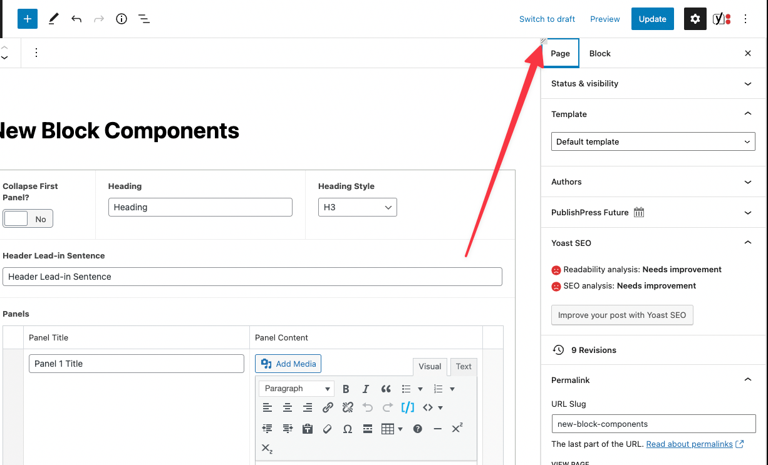Change Heading Style from H3
768x465 pixels.
pos(357,207)
